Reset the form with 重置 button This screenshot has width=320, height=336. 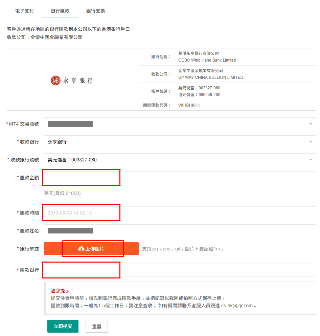[x=97, y=327]
